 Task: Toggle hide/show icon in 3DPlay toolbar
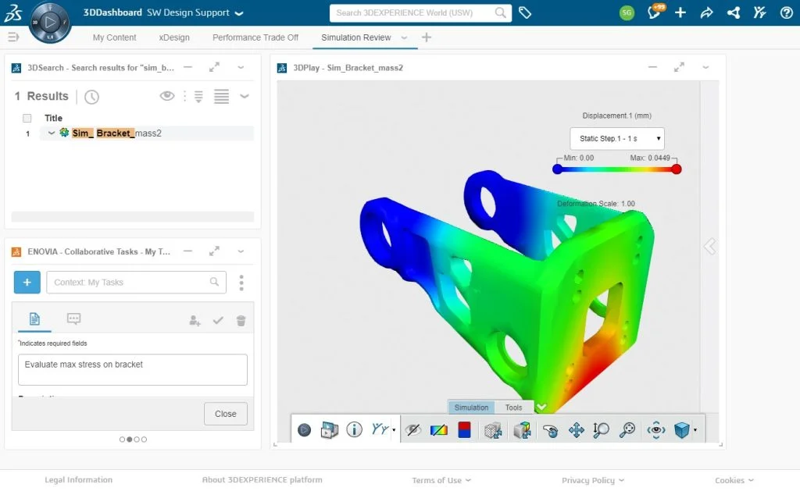[413, 430]
